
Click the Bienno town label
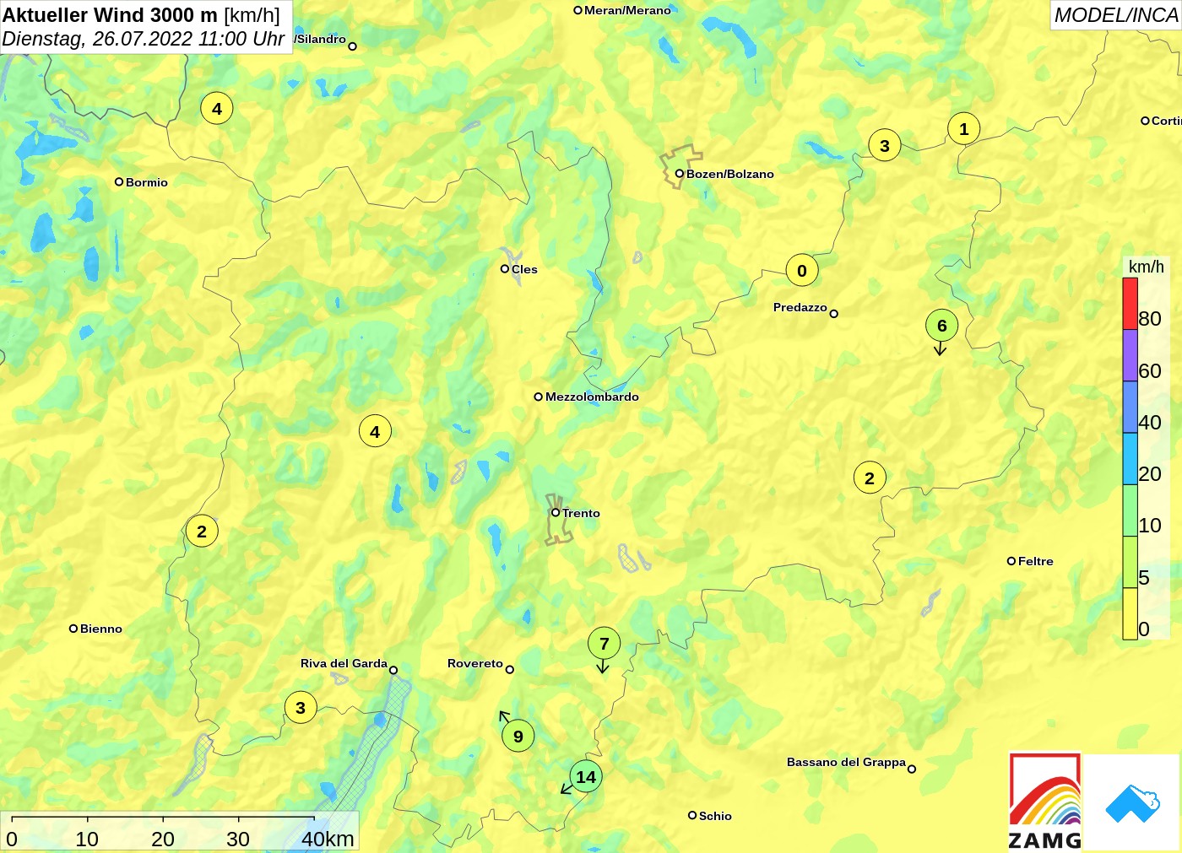[x=101, y=629]
